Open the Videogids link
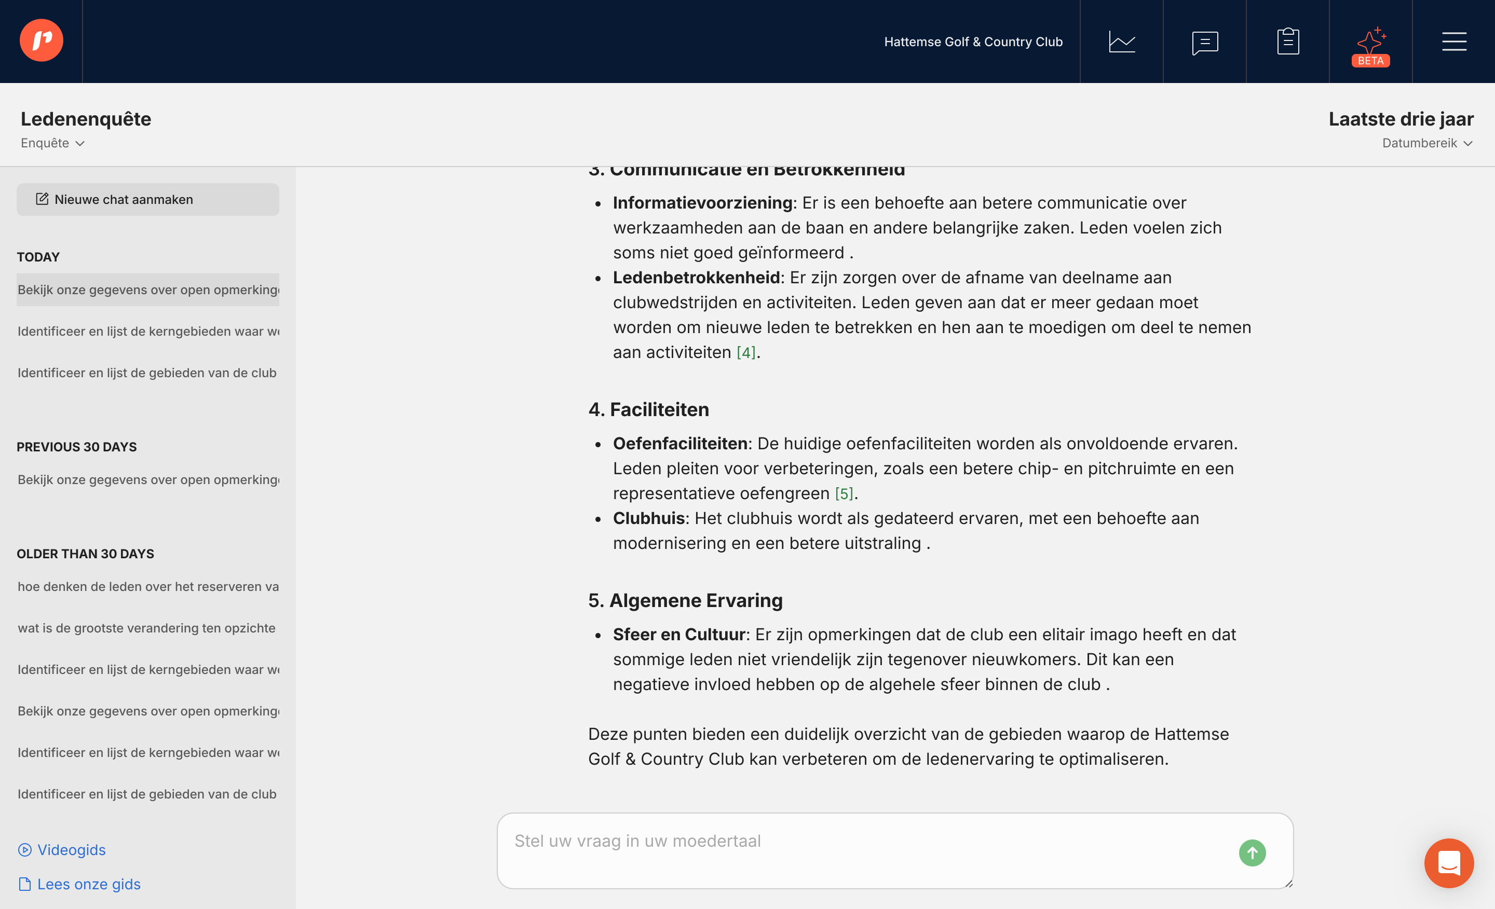 (x=71, y=849)
